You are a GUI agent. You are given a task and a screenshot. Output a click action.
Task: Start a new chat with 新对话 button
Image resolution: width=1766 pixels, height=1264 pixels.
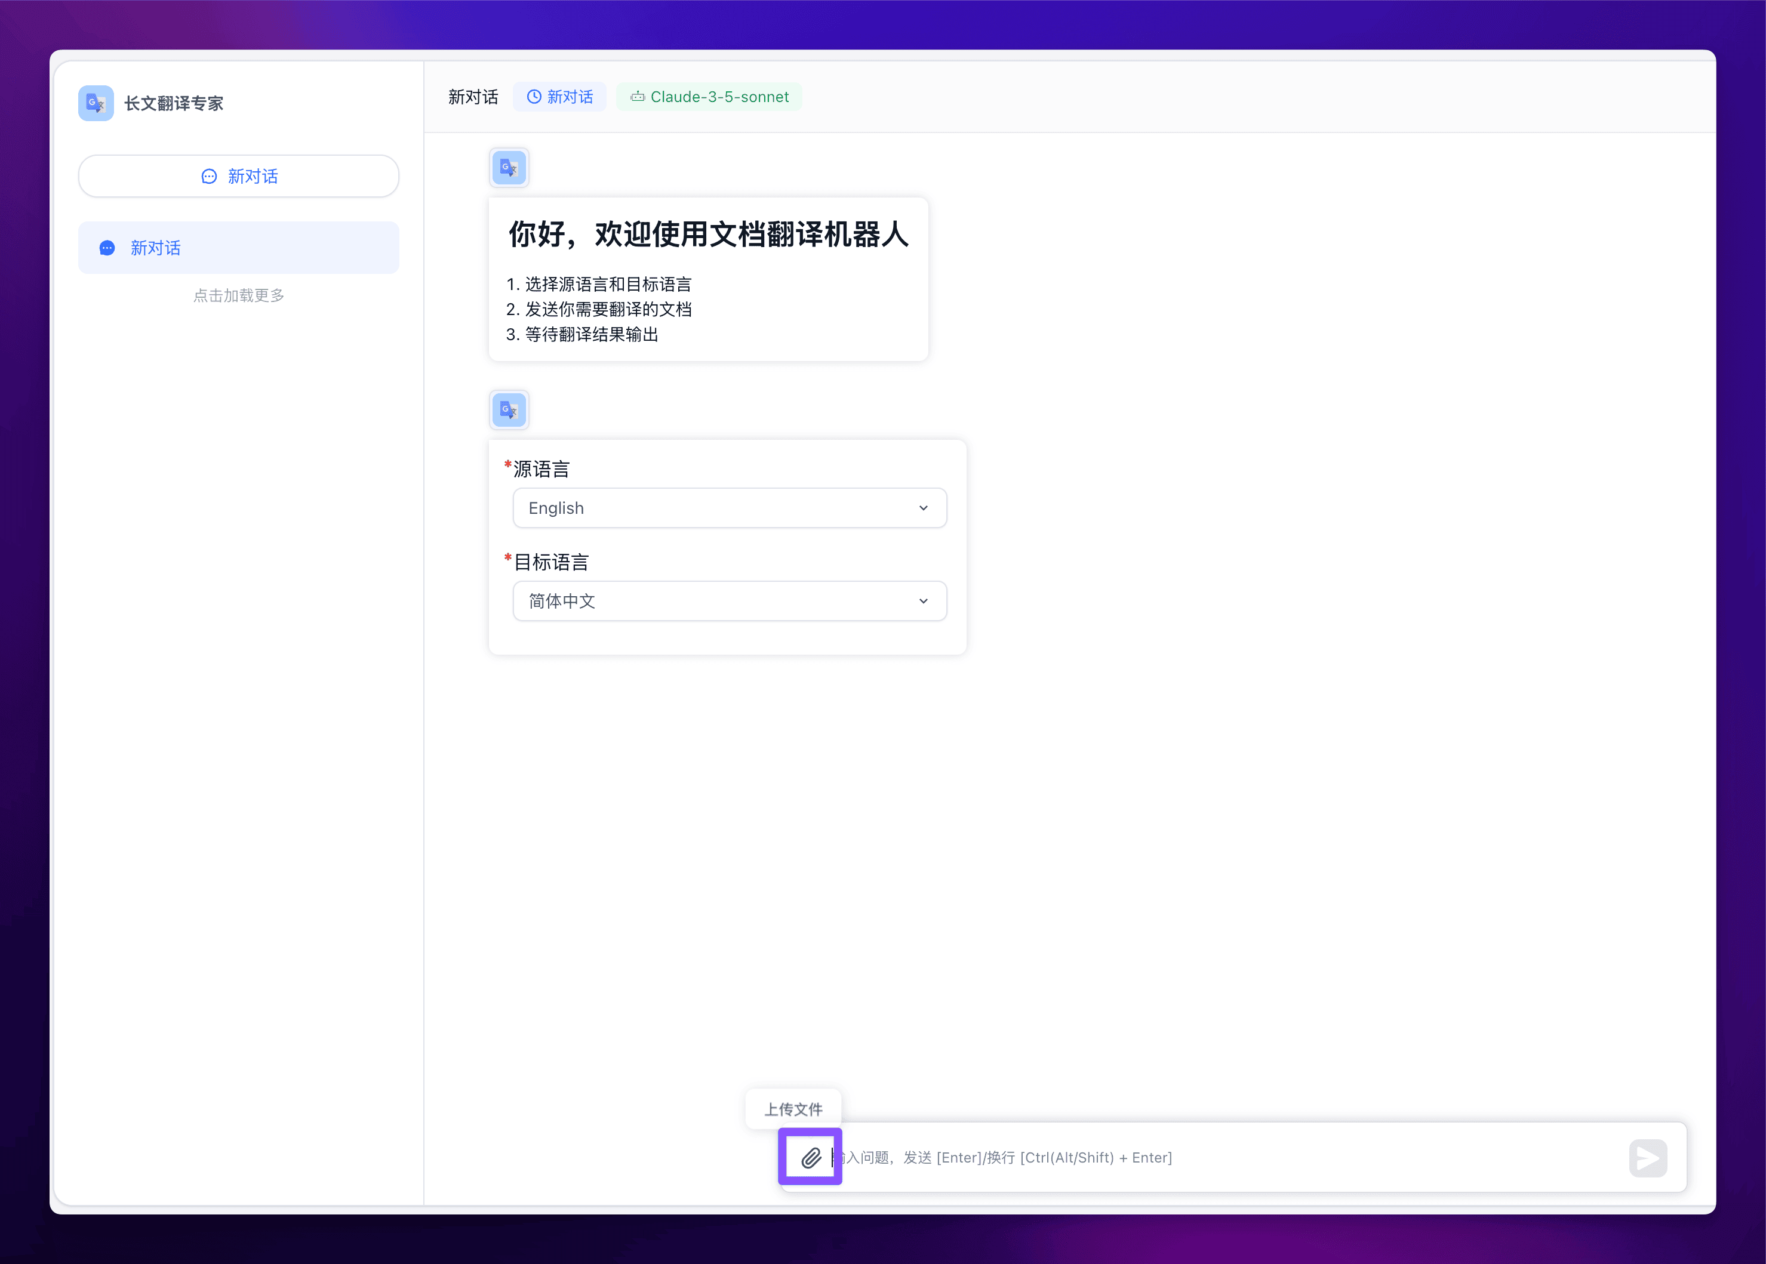tap(238, 176)
